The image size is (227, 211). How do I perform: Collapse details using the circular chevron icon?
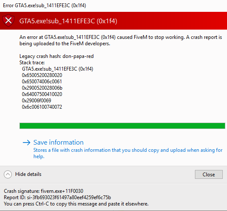point(8,174)
